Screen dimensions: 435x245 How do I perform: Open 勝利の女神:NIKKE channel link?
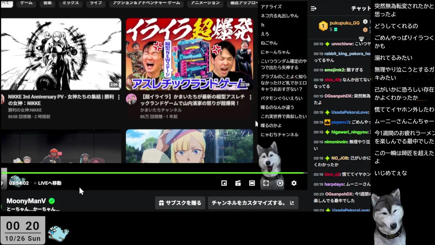tap(25, 110)
